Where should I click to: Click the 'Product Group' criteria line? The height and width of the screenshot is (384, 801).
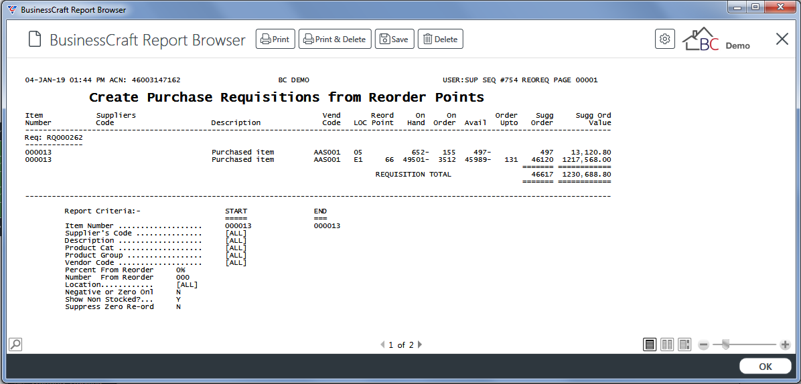(156, 255)
